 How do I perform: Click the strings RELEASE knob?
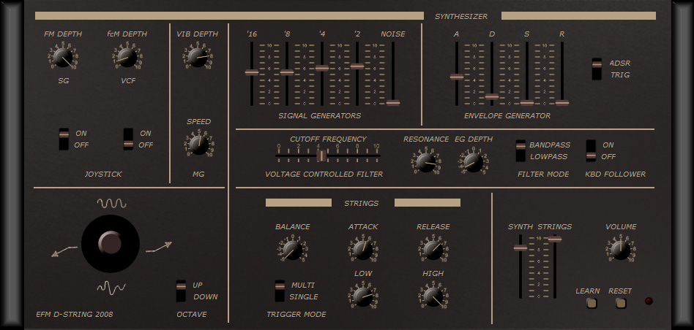click(x=433, y=250)
